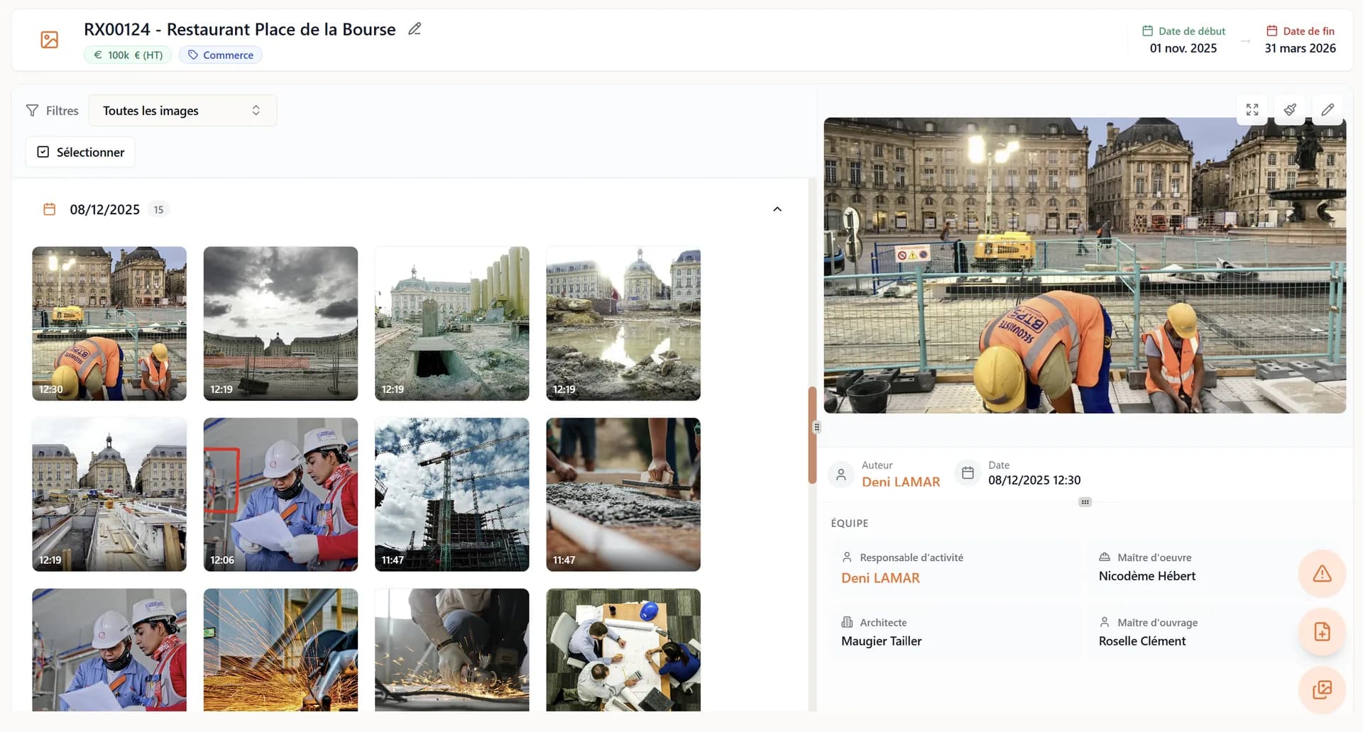Viewport: 1363px width, 732px height.
Task: Open author link Deni LAMAR
Action: pyautogui.click(x=900, y=482)
